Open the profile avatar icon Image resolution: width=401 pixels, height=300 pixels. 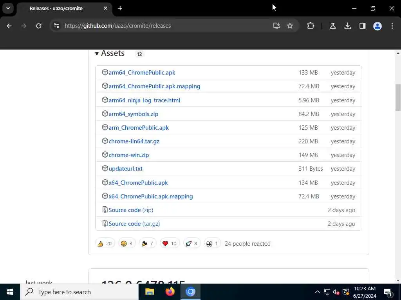point(378,26)
